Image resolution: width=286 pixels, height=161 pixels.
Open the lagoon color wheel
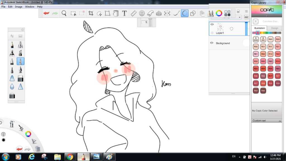(28, 134)
